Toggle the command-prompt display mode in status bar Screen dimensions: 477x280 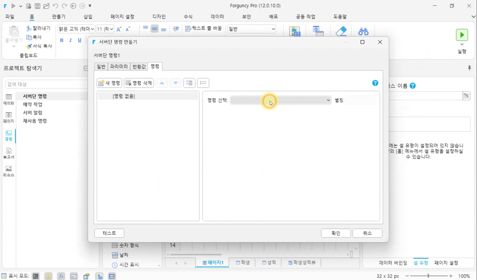(36, 276)
